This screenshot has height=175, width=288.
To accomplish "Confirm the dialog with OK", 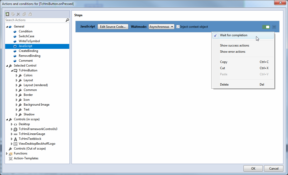I will [x=253, y=168].
